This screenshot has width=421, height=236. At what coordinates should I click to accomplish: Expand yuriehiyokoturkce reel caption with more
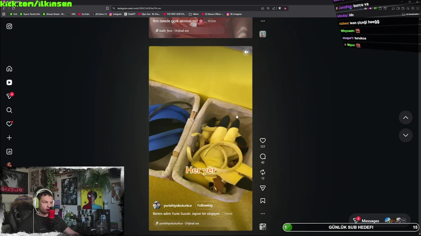point(228,214)
